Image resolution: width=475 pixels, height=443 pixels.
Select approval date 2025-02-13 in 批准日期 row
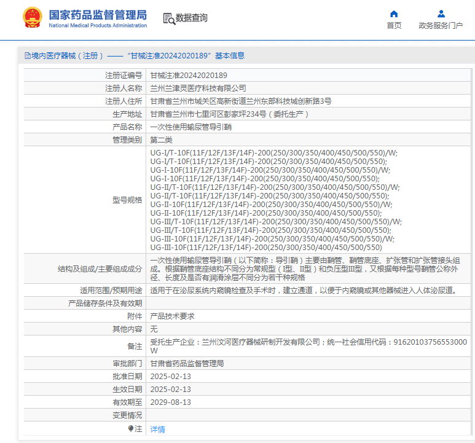coord(171,377)
